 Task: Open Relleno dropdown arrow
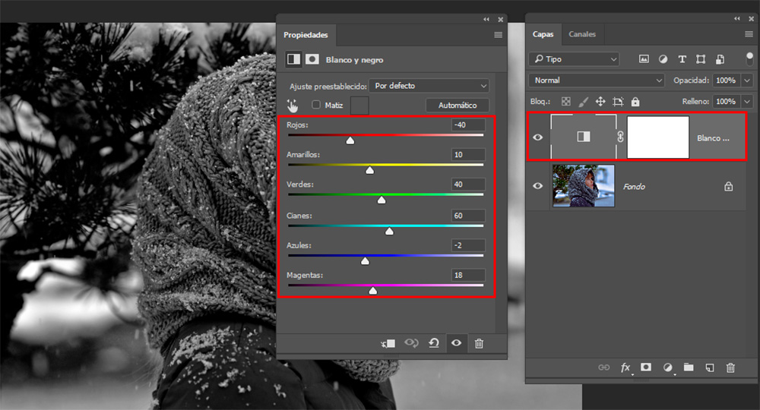[747, 102]
